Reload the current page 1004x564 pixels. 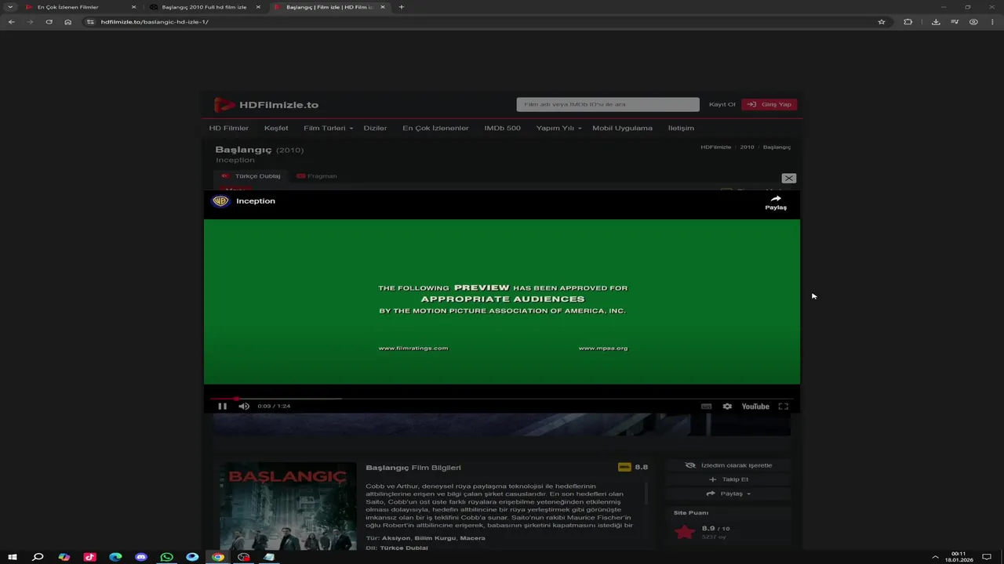pyautogui.click(x=49, y=22)
